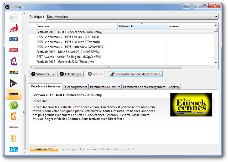Click the Eurockéennes show thumbnail
Viewport: 228px width, 162px height.
pos(191,105)
